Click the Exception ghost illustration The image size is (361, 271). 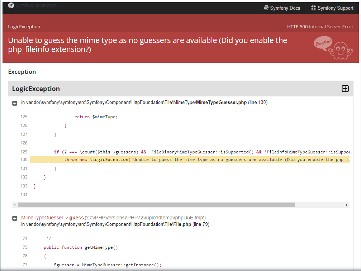tap(333, 48)
